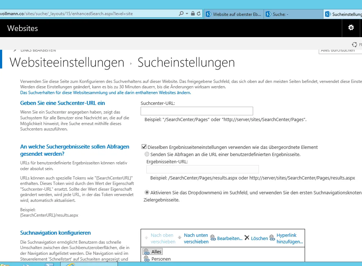Click the lock security icon in address bar
The width and height of the screenshot is (362, 266).
(x=193, y=13)
